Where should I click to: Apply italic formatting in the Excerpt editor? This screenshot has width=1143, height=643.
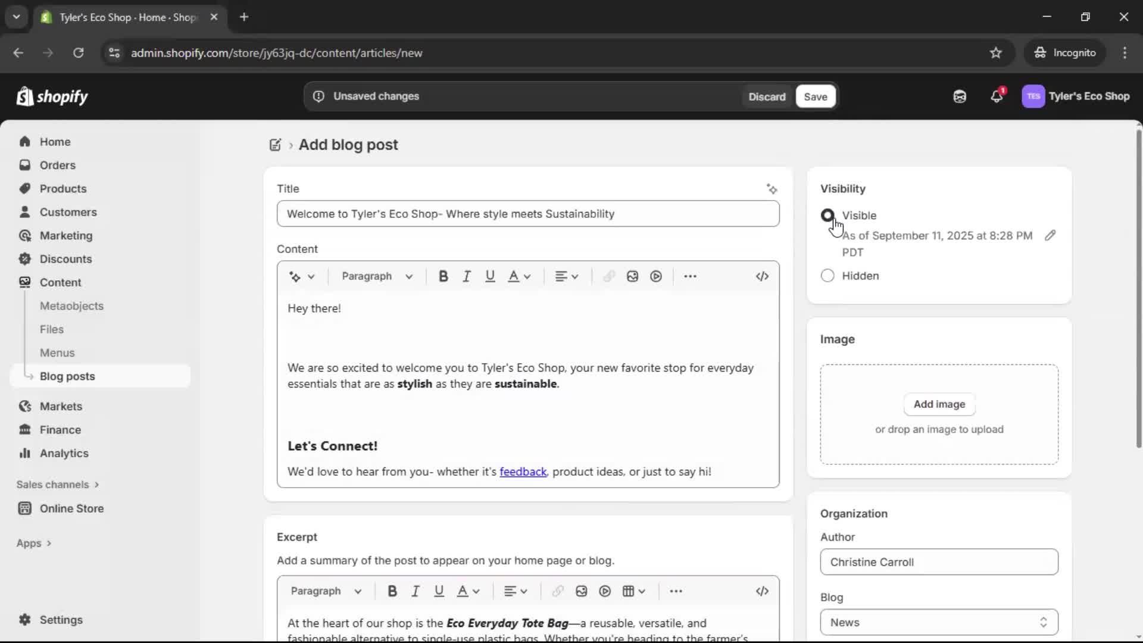(415, 591)
